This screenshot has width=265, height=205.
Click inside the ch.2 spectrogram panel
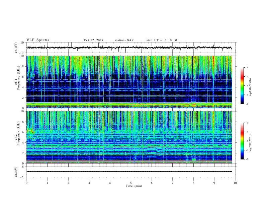point(129,137)
